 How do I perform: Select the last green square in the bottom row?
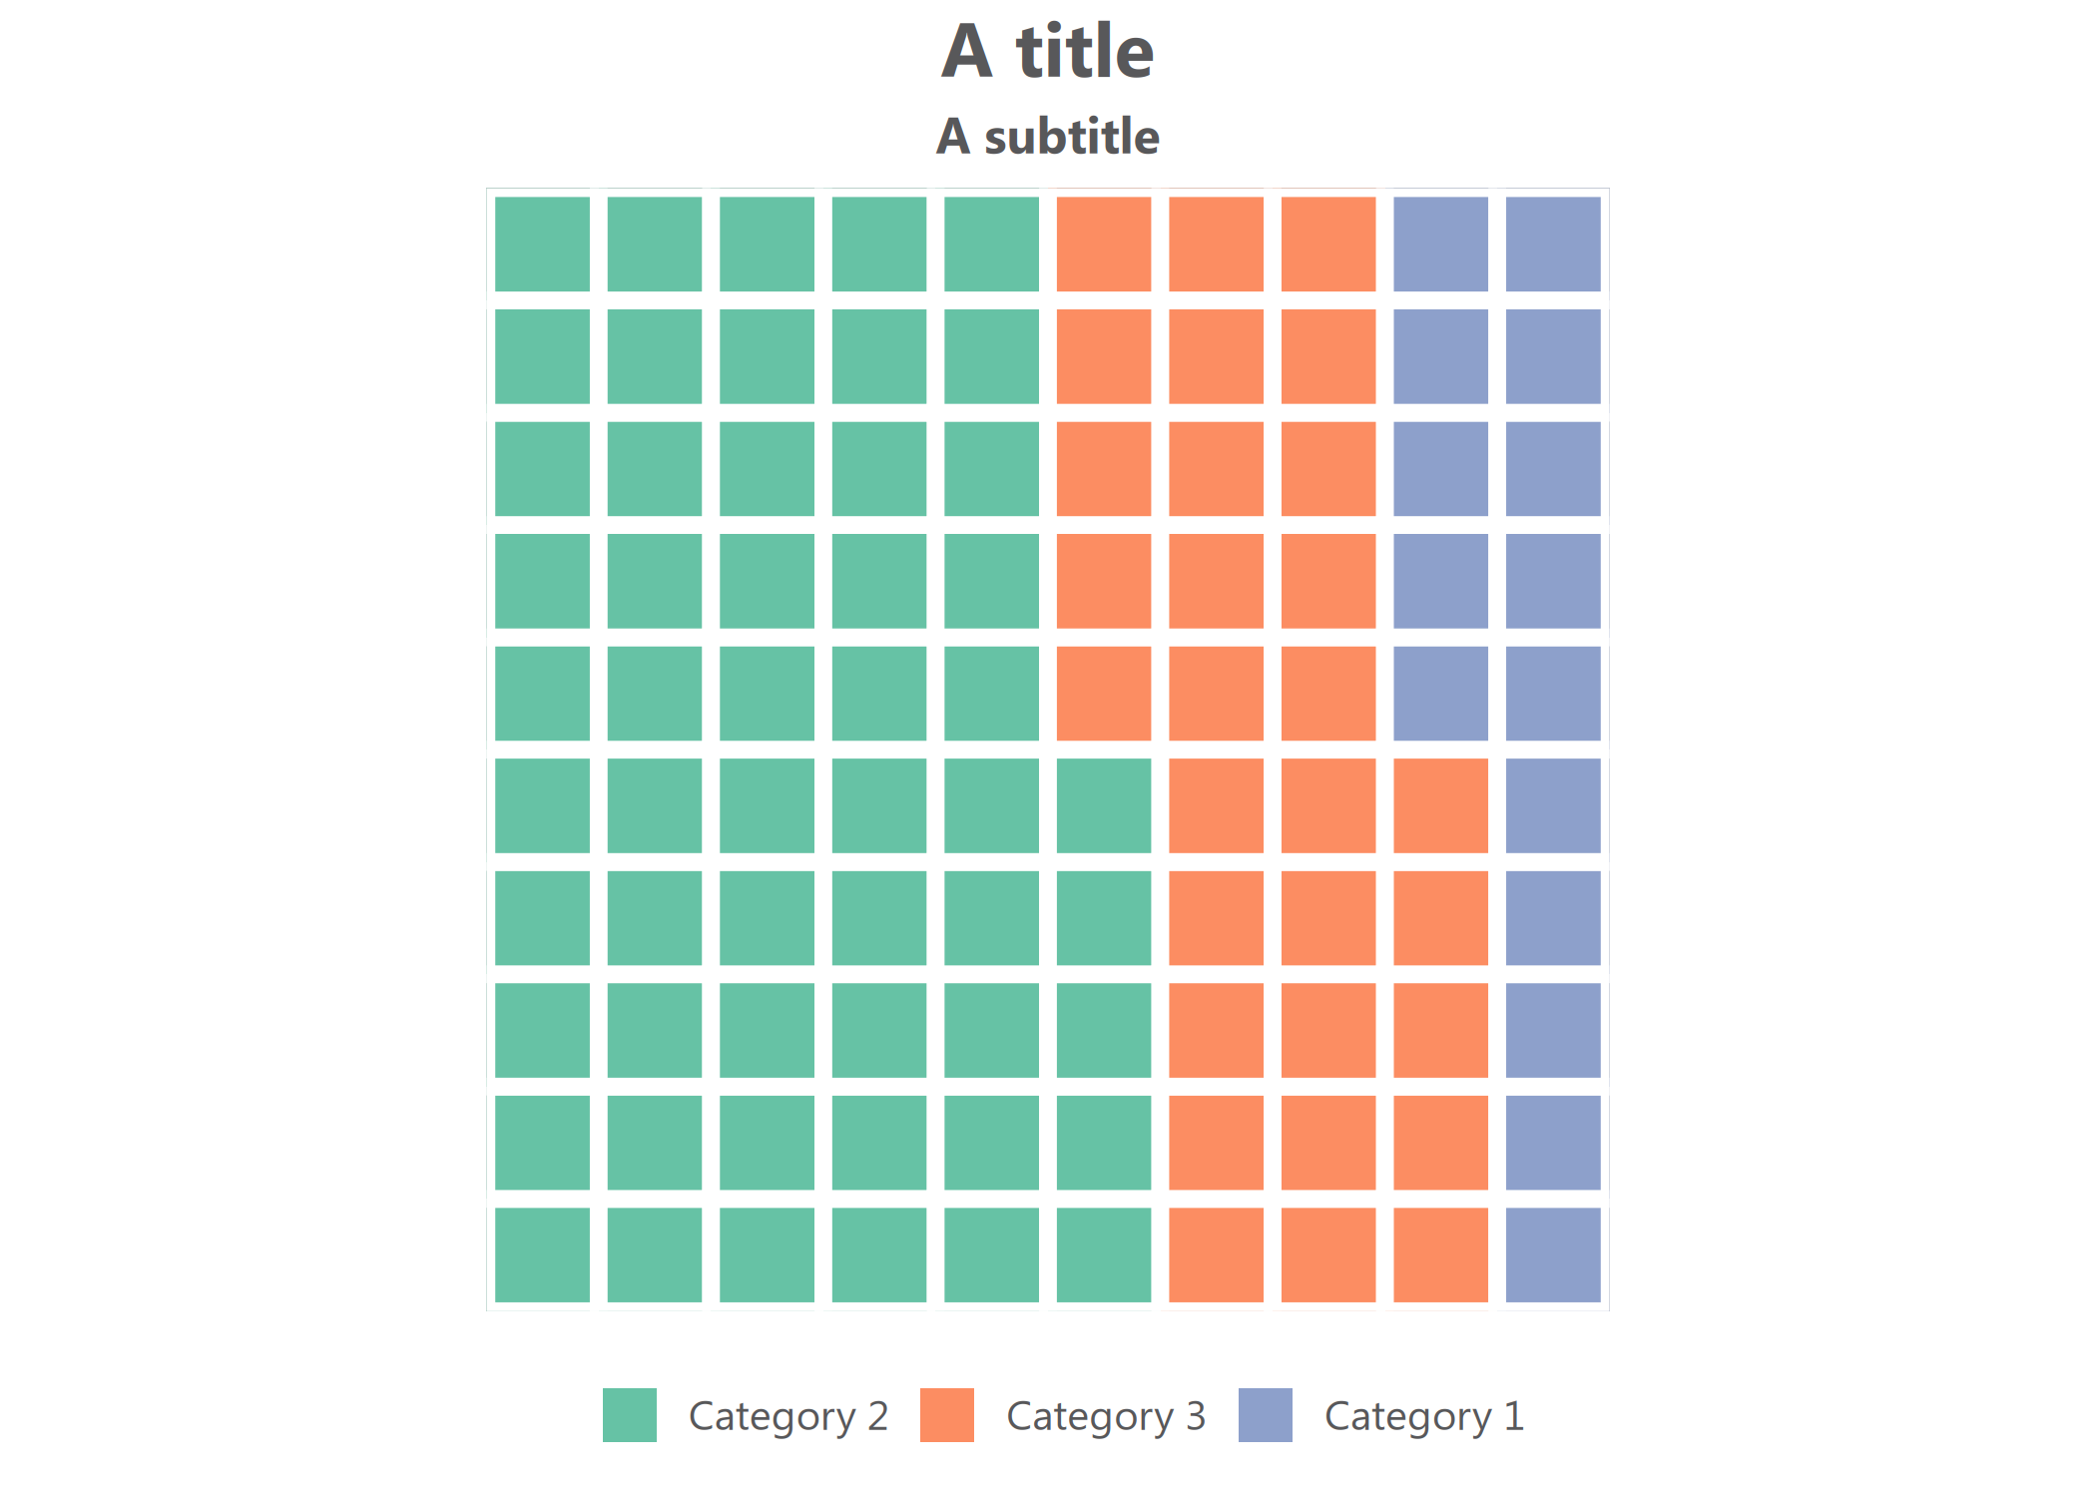1103,1254
